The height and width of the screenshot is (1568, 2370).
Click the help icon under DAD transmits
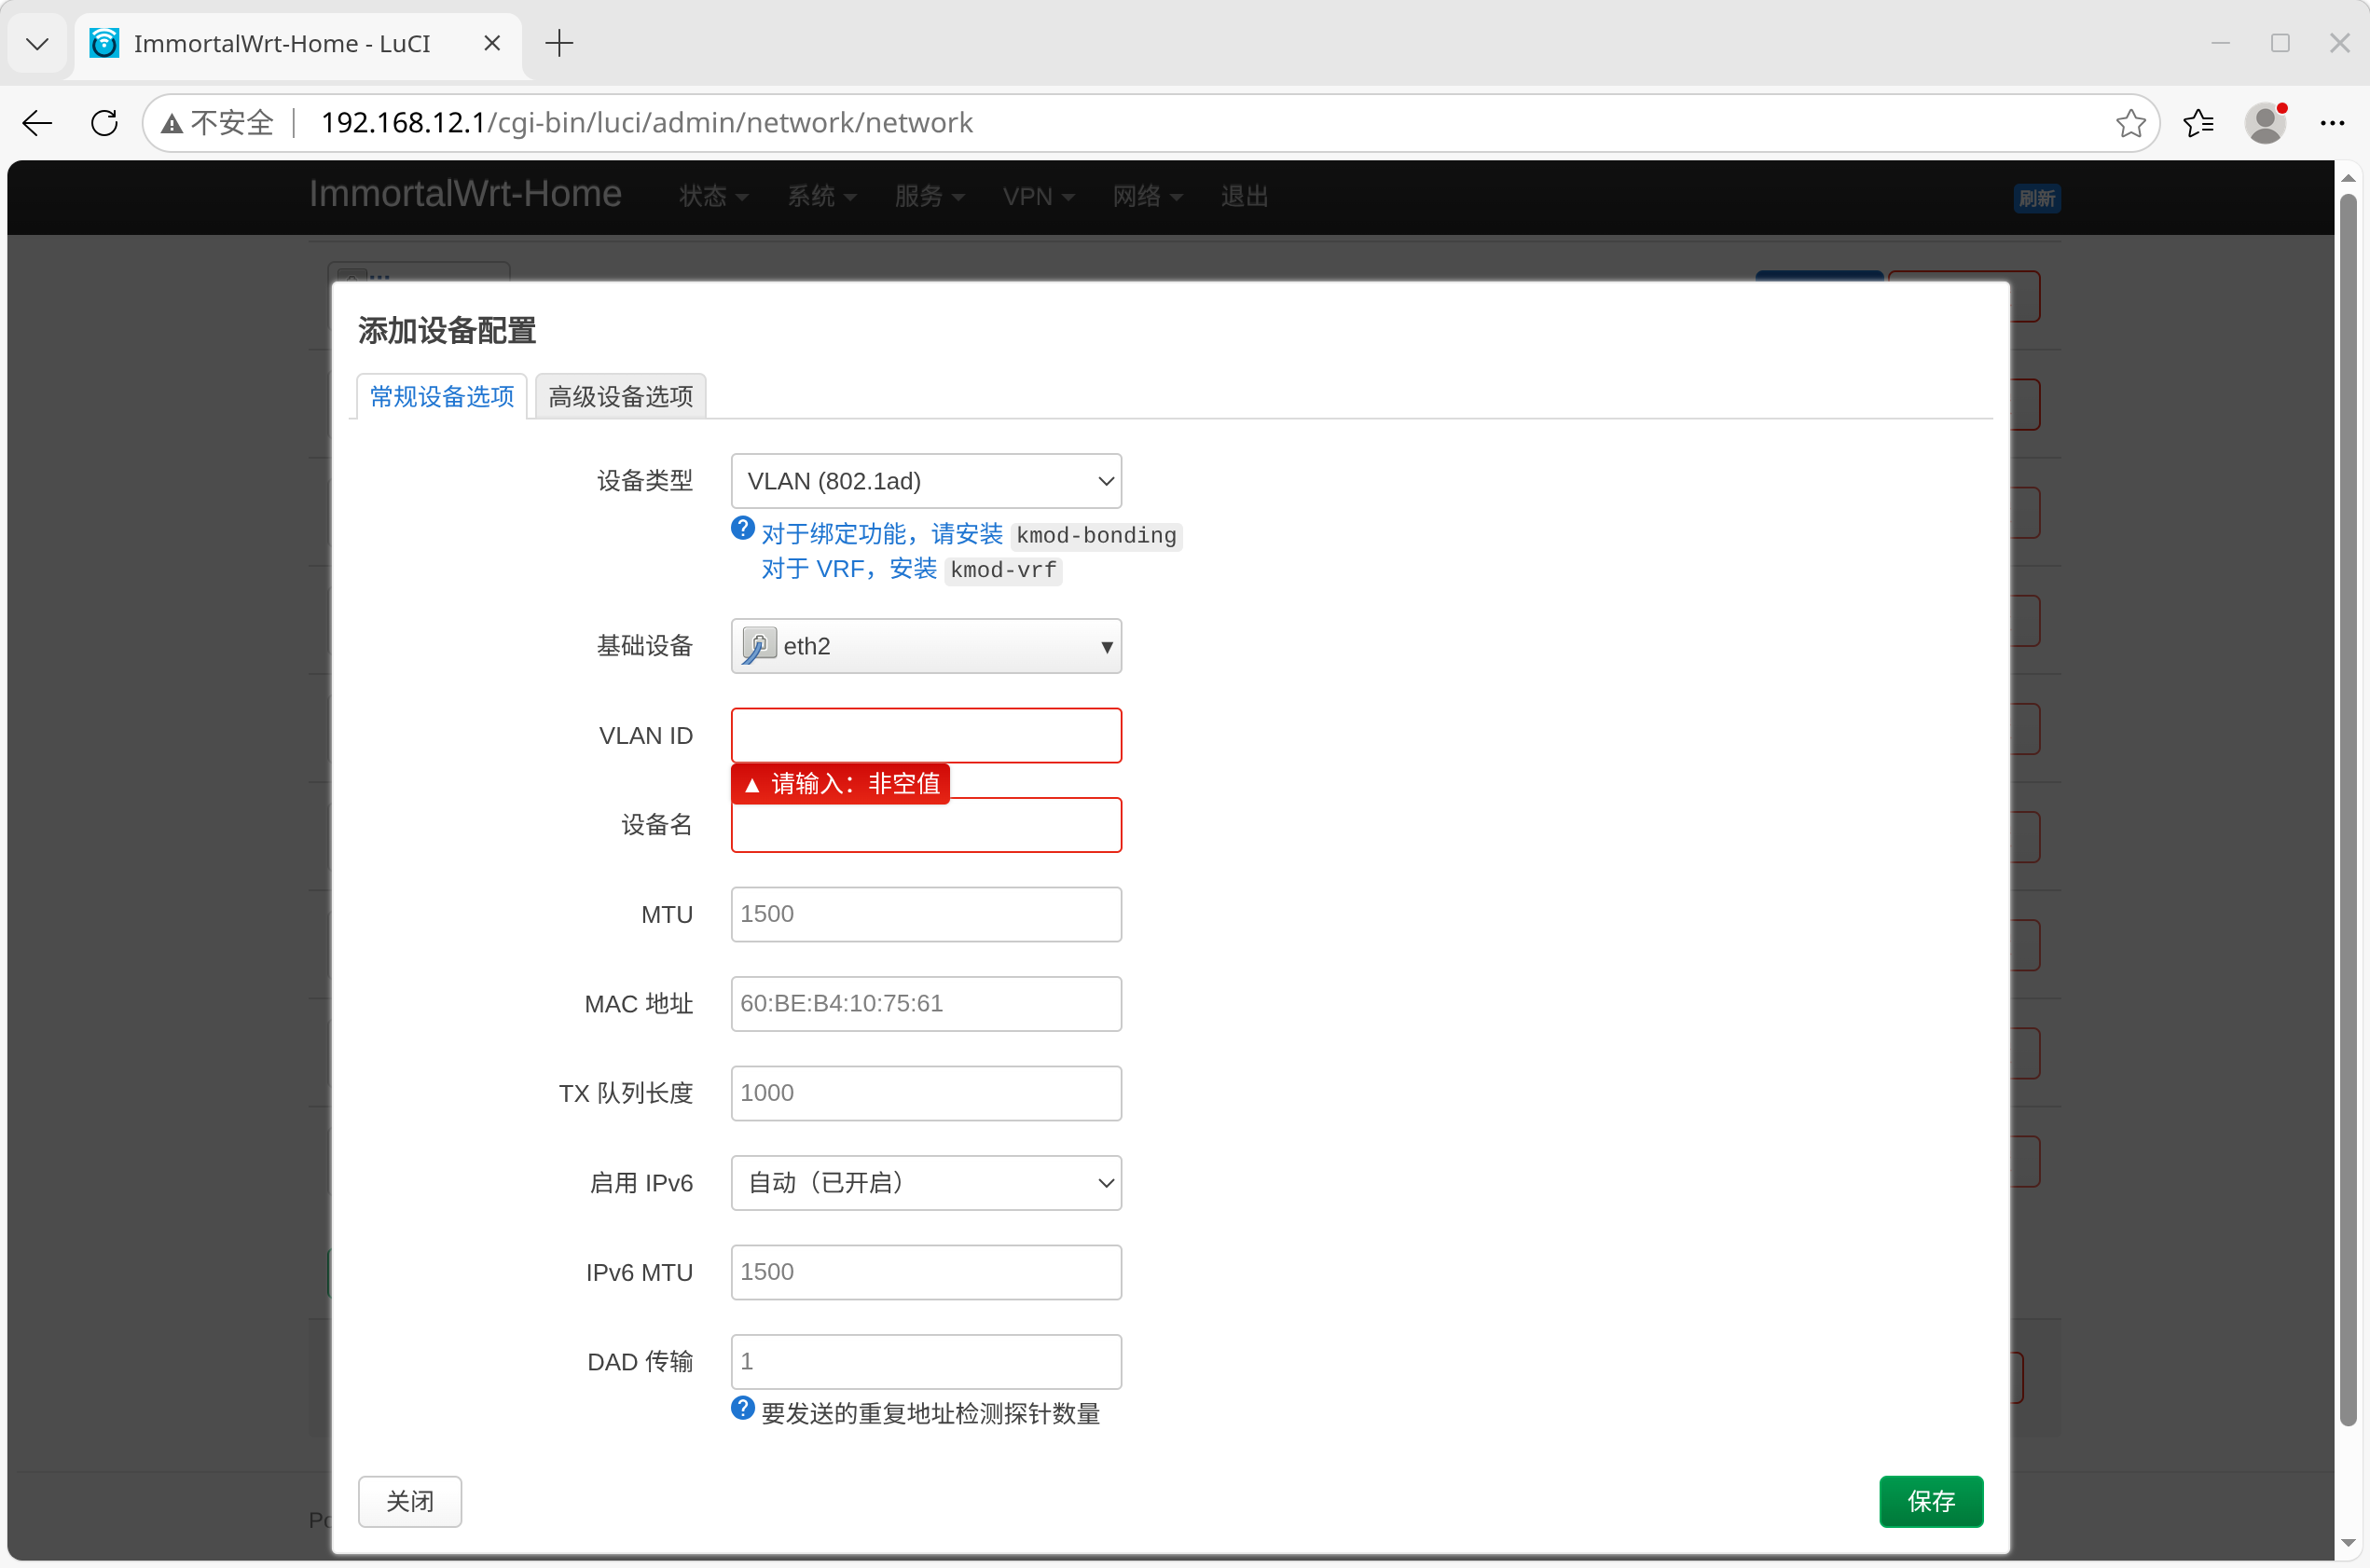click(x=742, y=1409)
